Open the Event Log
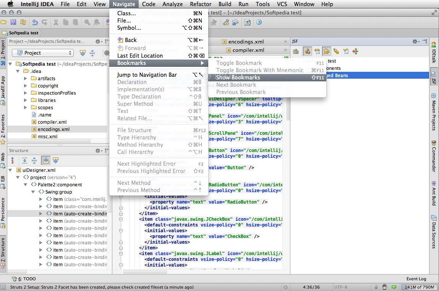Viewport: 439px width, 291px height. 416,279
